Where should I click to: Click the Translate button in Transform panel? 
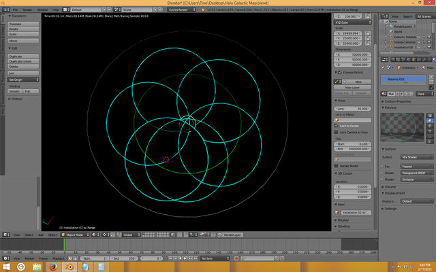pyautogui.click(x=23, y=24)
